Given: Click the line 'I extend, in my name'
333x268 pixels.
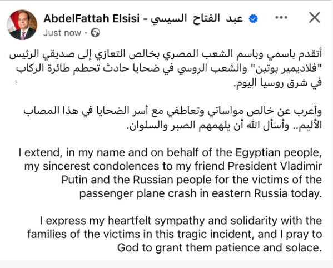Looking at the screenshot, I should [x=170, y=153].
